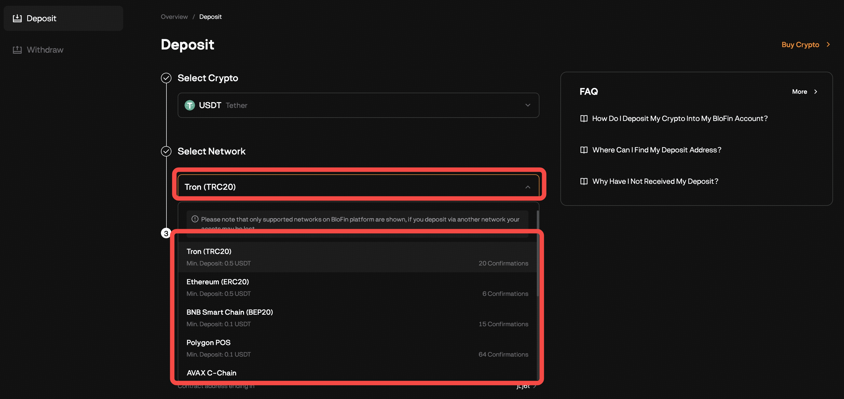Click the book icon next to deposit FAQ

(x=584, y=119)
